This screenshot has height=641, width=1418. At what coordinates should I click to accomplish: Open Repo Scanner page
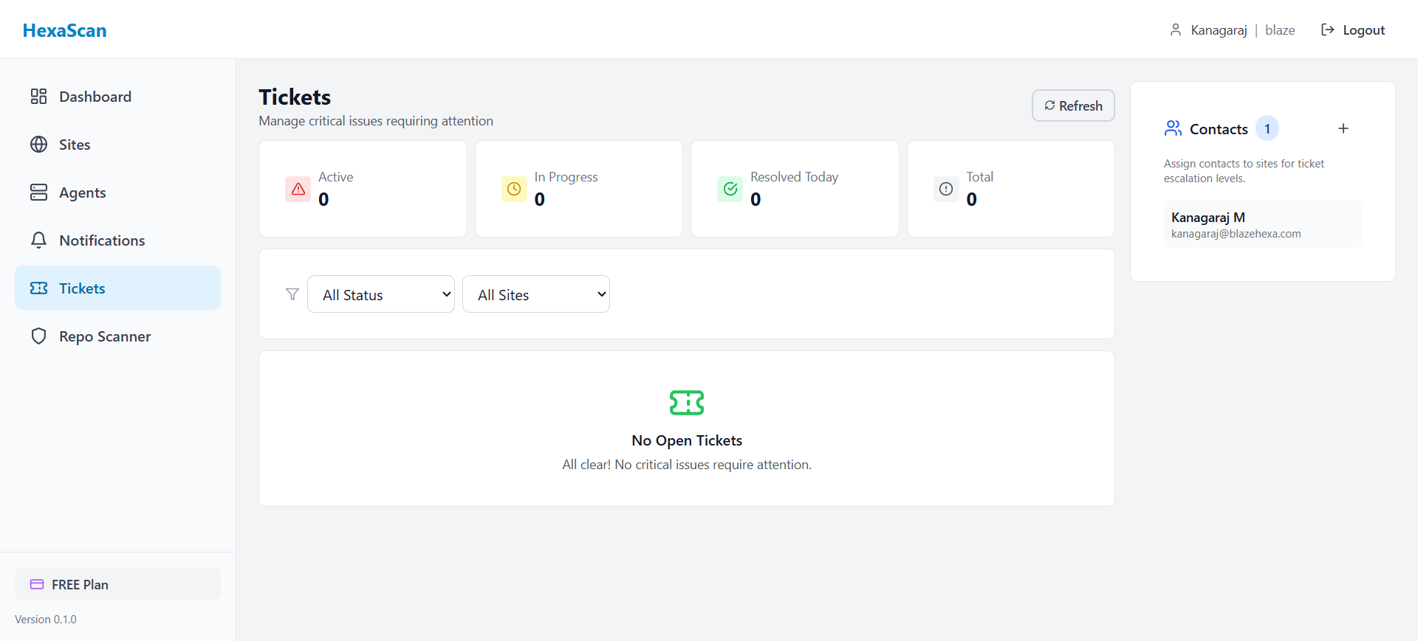click(117, 336)
